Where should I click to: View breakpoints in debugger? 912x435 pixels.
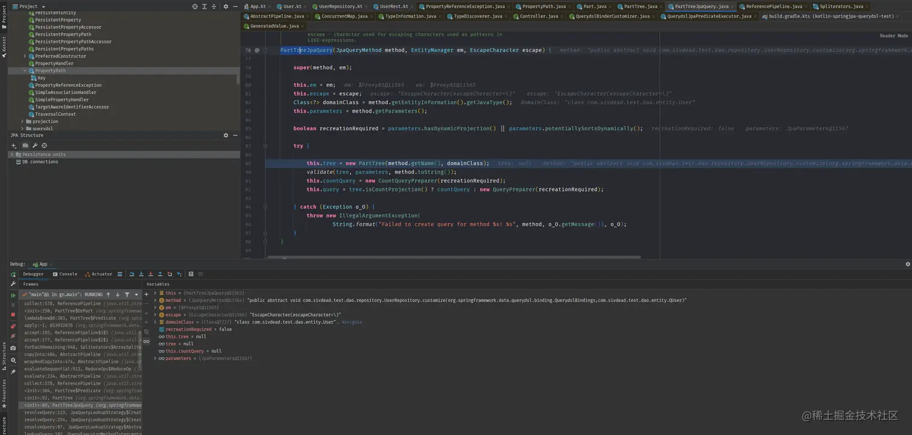click(x=13, y=327)
